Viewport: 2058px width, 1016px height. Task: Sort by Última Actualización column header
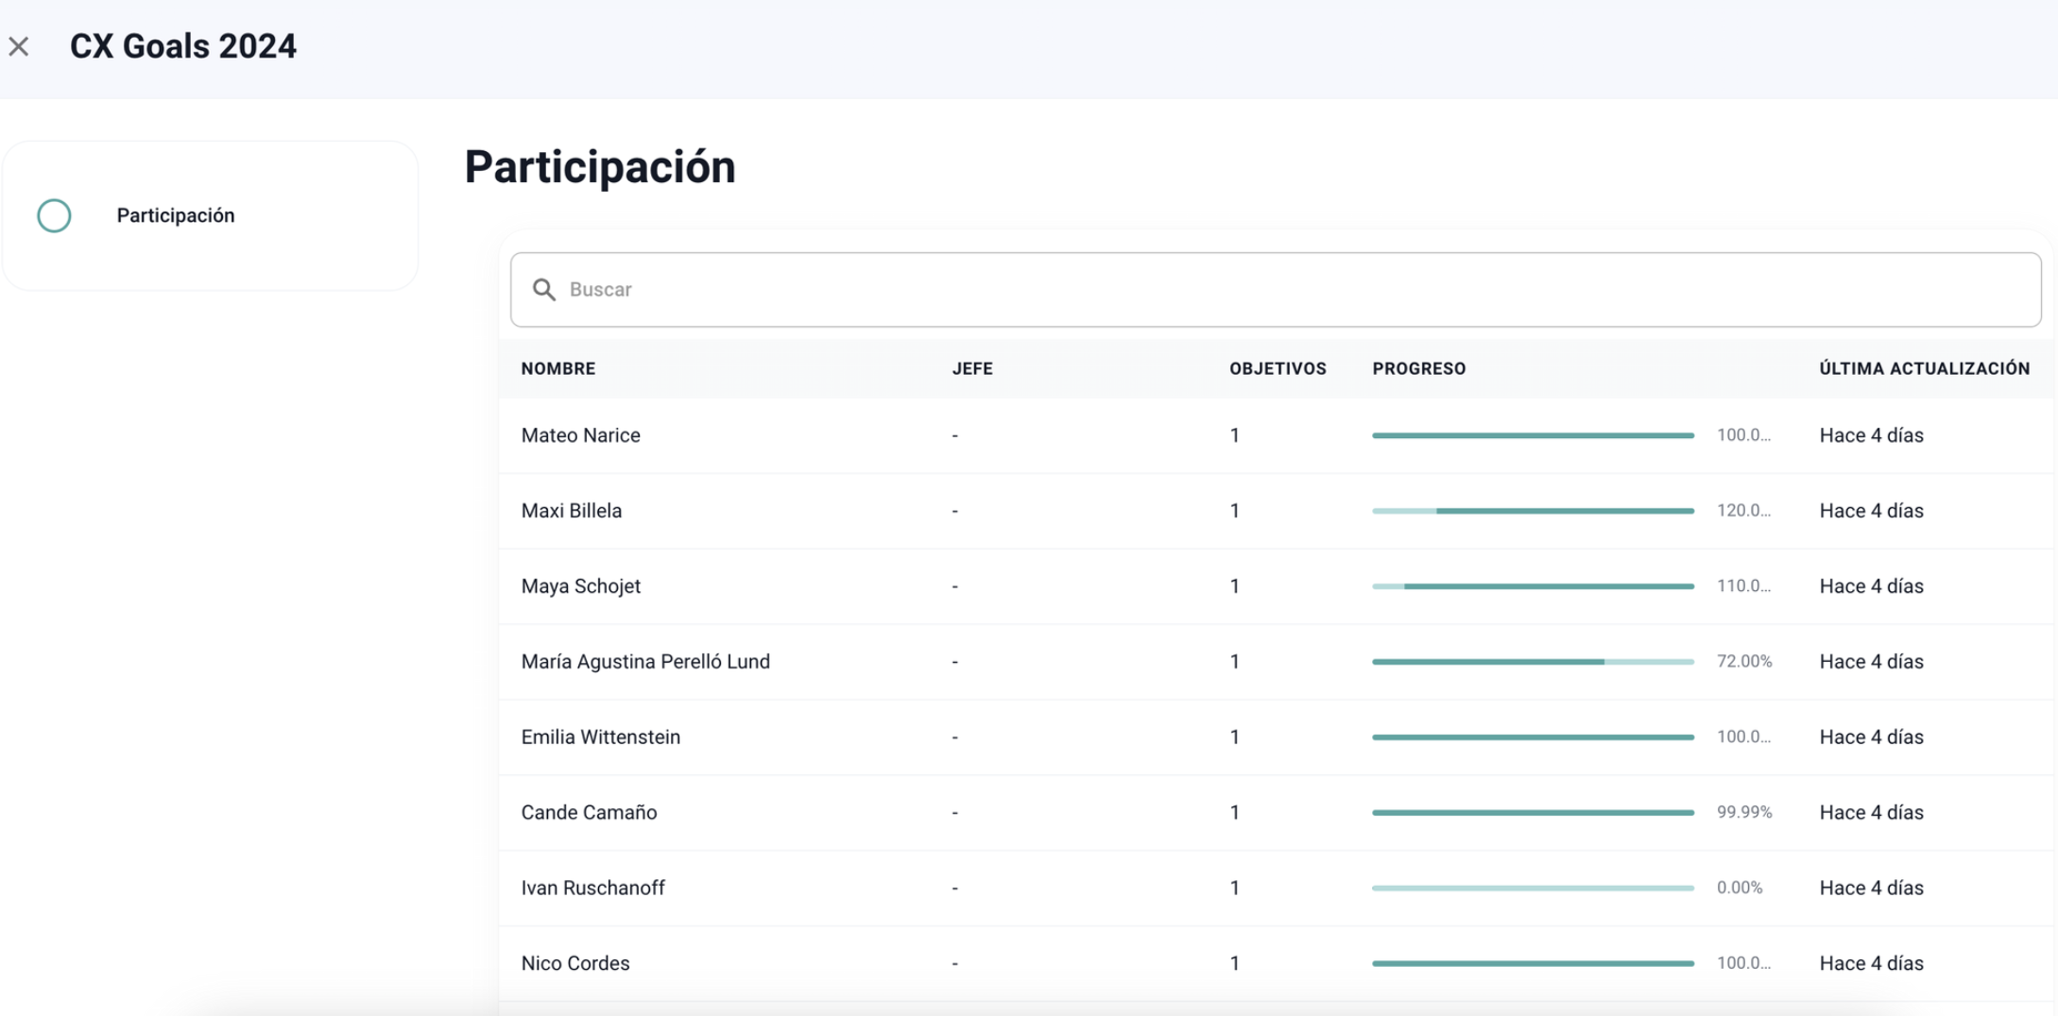[1924, 369]
